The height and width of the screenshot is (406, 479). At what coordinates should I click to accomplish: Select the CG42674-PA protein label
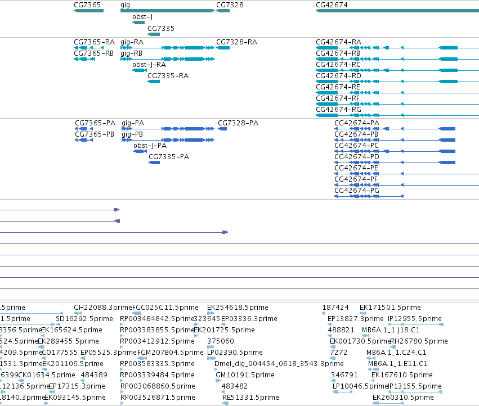tap(357, 123)
